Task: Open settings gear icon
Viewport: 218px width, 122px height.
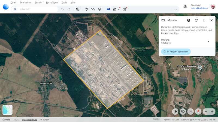Action: (x=185, y=7)
